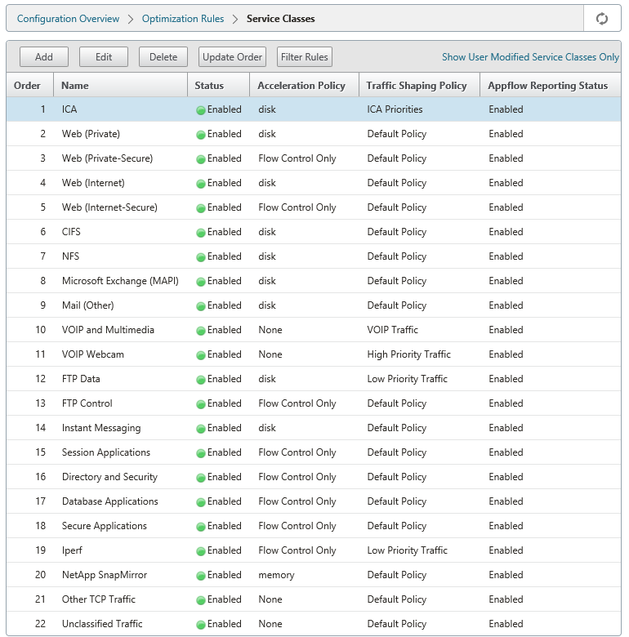Click the Update Order button

pyautogui.click(x=233, y=57)
